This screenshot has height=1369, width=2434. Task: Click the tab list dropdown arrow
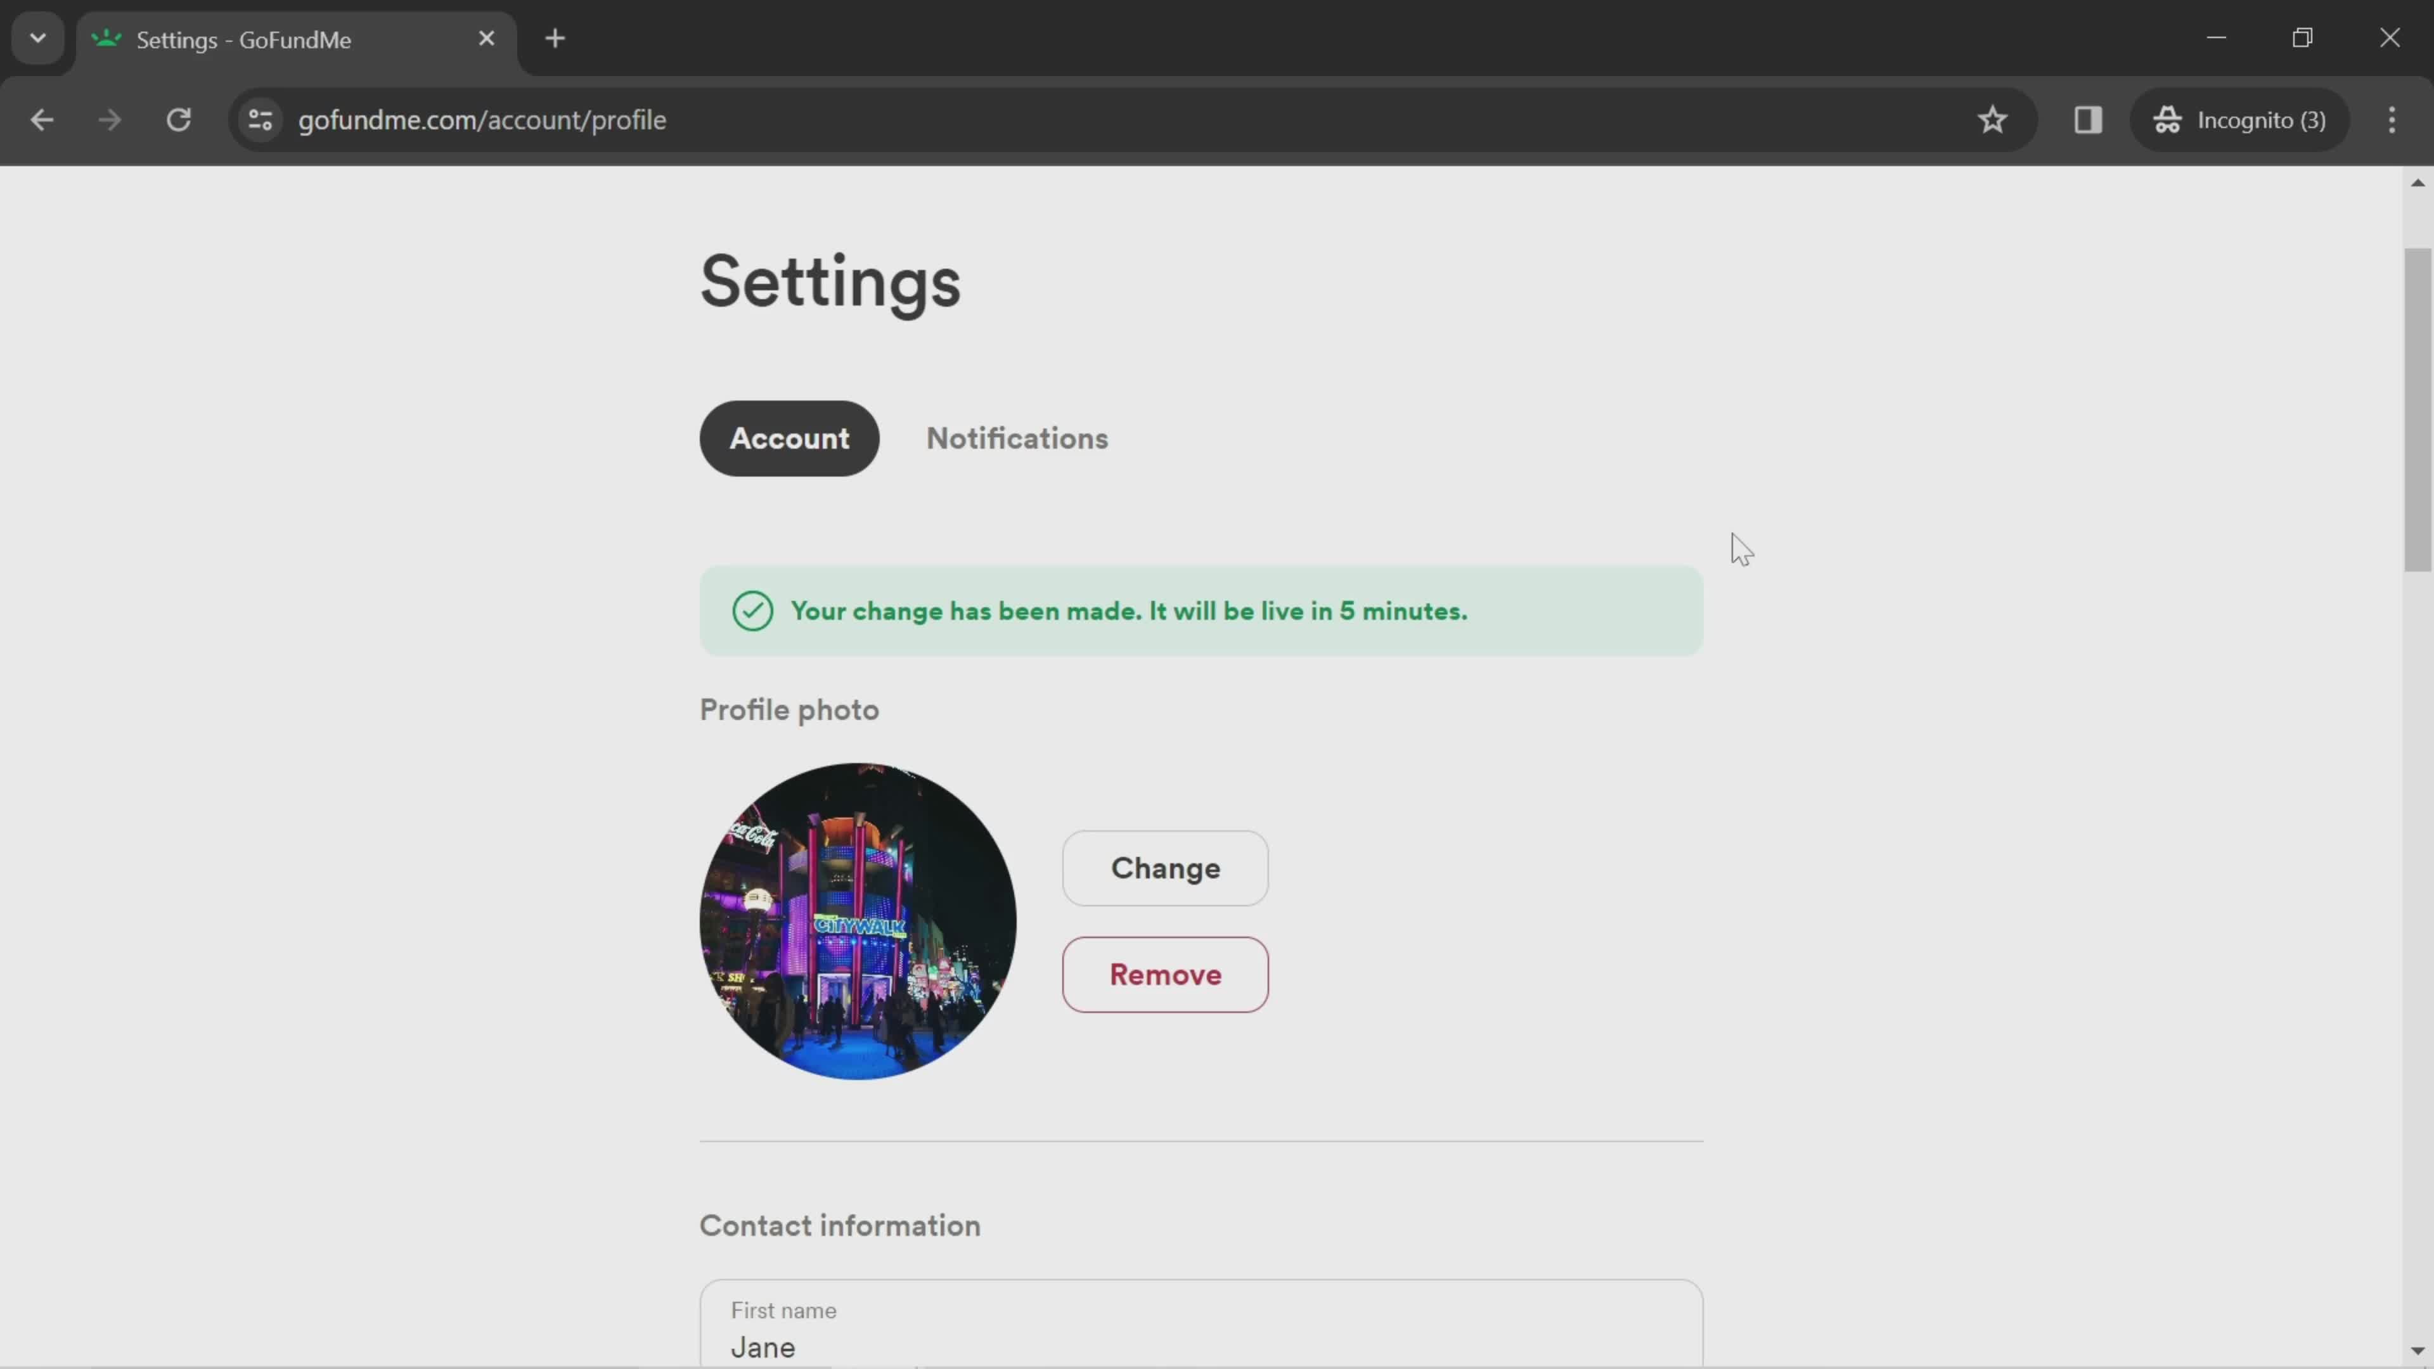pos(37,37)
